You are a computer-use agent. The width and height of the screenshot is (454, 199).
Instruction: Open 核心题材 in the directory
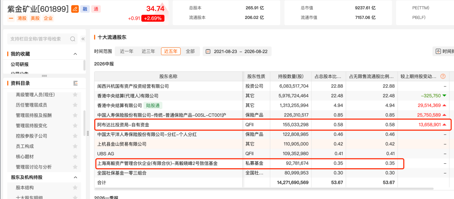pyautogui.click(x=25, y=157)
